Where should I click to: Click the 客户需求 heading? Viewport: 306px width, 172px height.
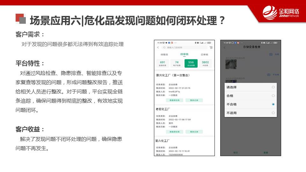click(x=30, y=34)
